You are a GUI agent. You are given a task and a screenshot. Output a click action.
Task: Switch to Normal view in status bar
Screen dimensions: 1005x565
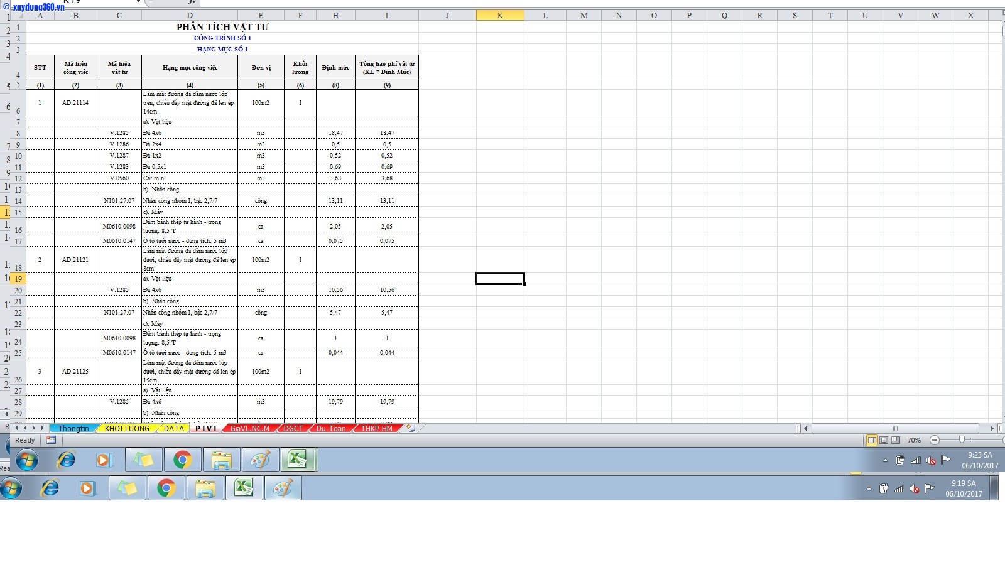[872, 440]
